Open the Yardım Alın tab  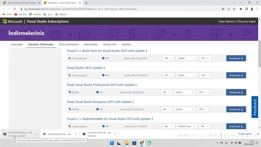click(x=110, y=45)
